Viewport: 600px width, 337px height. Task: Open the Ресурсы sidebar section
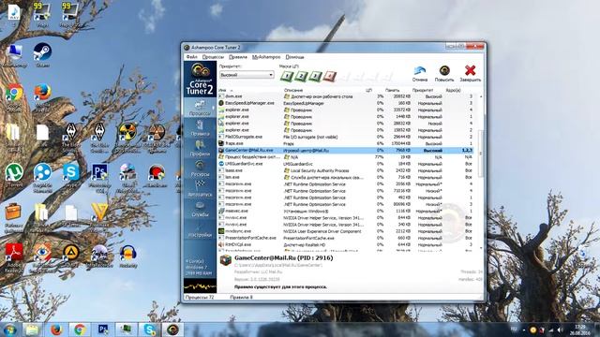(200, 168)
